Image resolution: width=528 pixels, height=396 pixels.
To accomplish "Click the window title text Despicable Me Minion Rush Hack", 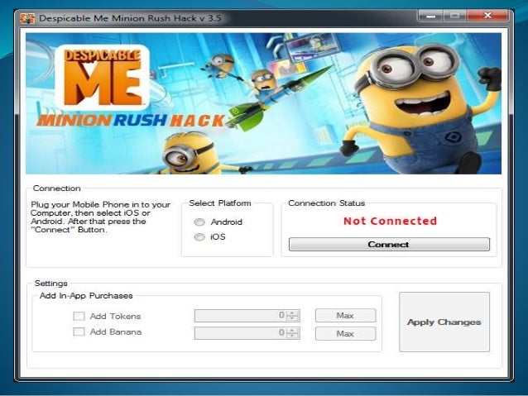I will (130, 18).
